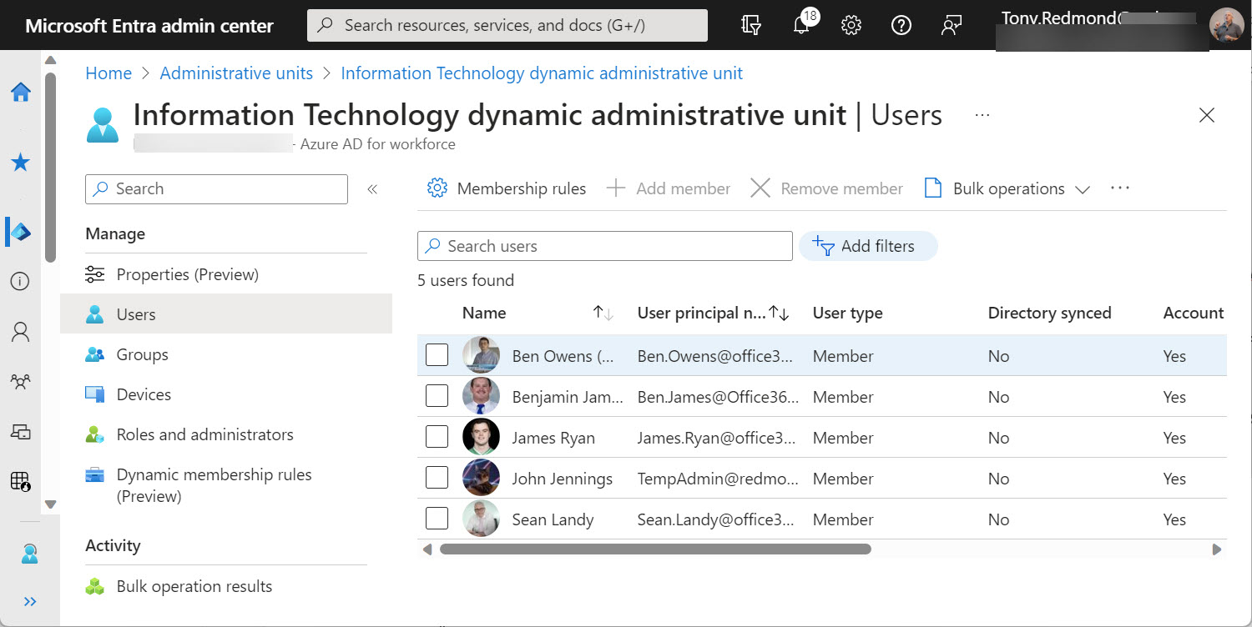Open Favorites star in left rail
The width and height of the screenshot is (1252, 627).
(x=21, y=163)
